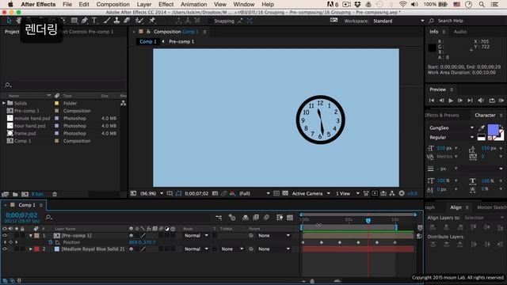Select the Roto Brush tool
Viewport: 507px width, 285px height.
coord(139,21)
